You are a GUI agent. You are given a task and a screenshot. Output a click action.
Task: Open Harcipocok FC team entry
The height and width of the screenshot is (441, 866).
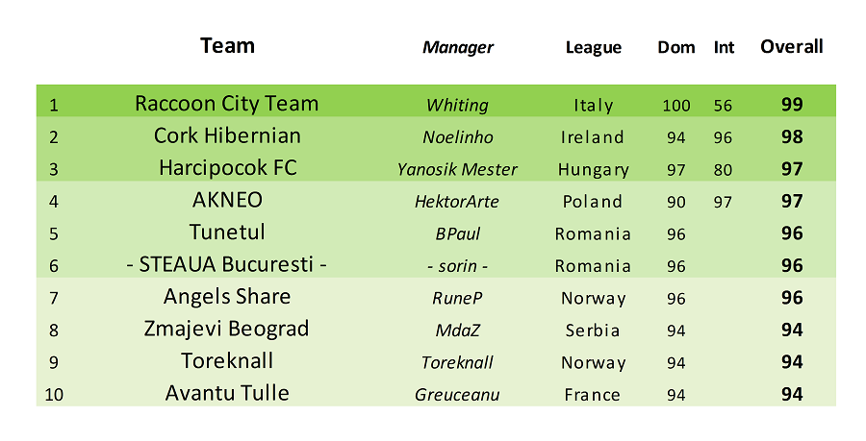pos(227,167)
